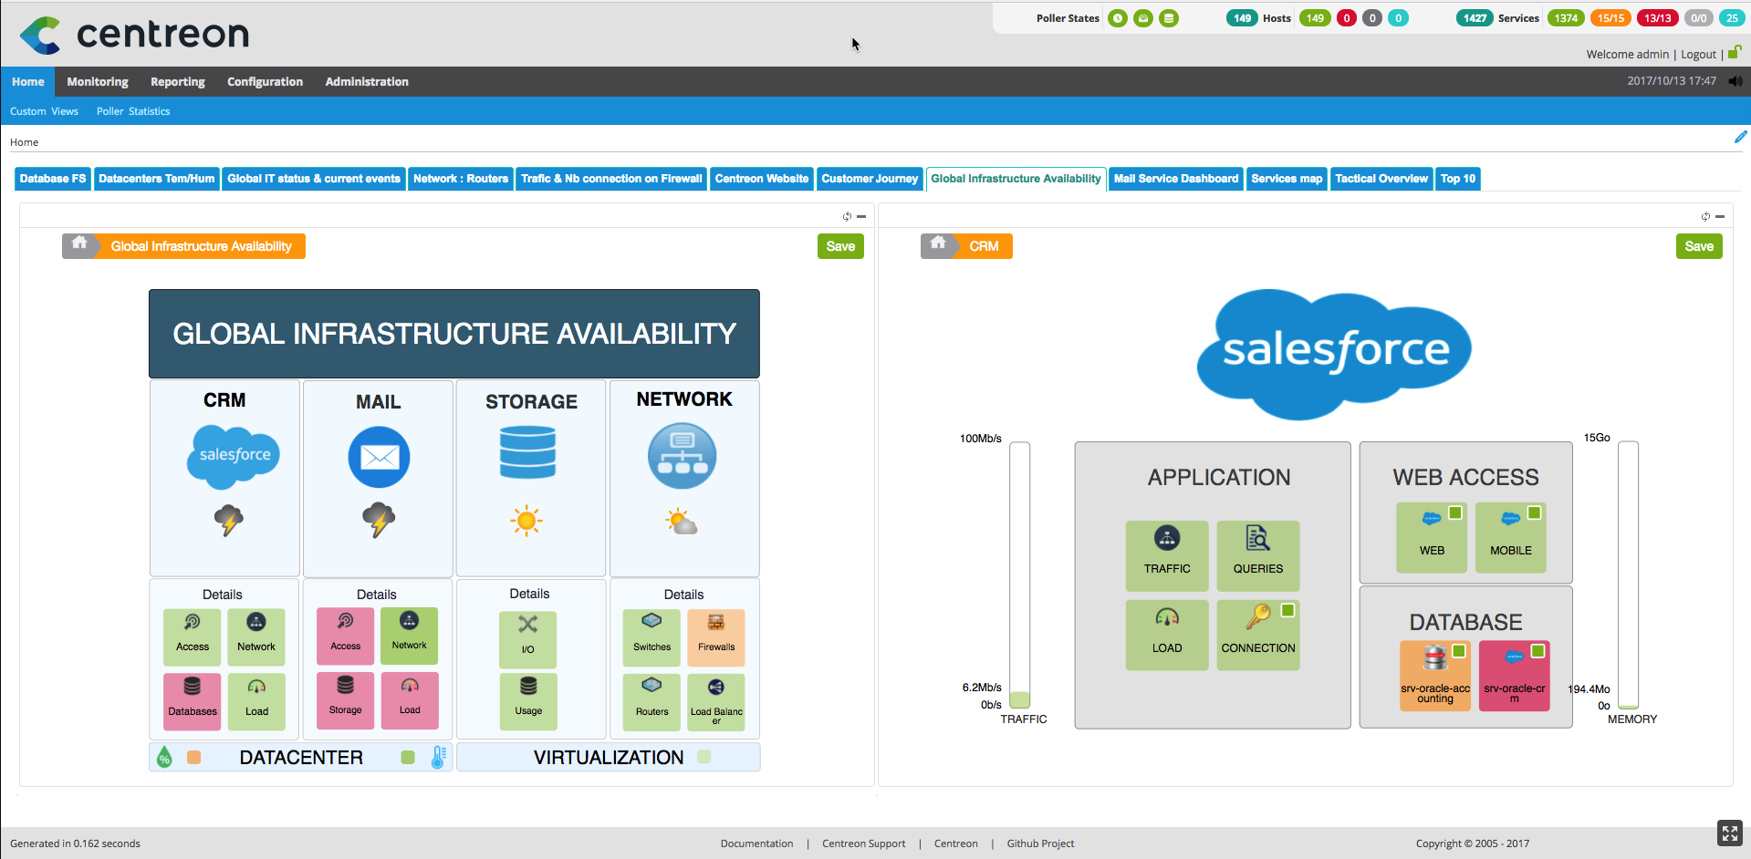Click the fullscreen icon at bottom right
The height and width of the screenshot is (859, 1751).
pyautogui.click(x=1729, y=833)
